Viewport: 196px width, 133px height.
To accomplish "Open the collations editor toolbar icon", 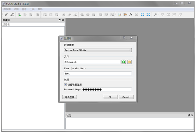I will [x=137, y=15].
